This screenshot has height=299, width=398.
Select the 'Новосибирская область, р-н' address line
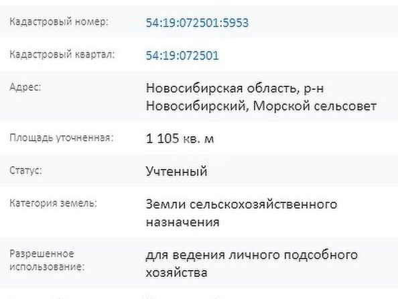[x=235, y=88]
